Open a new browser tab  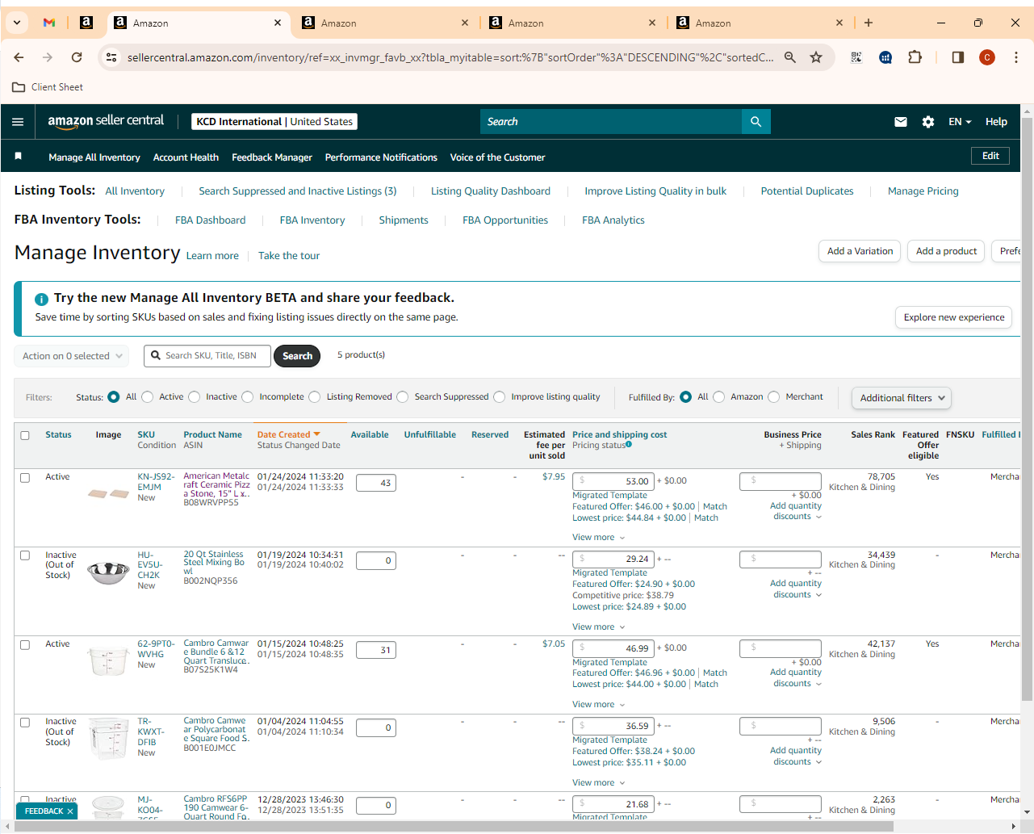[x=869, y=23]
